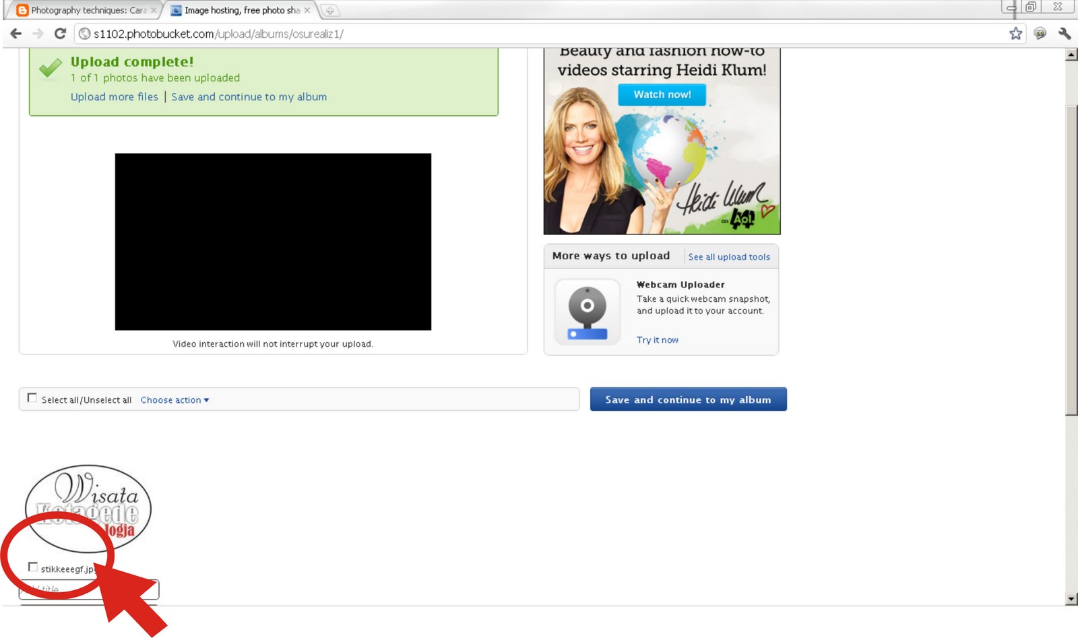Image resolution: width=1078 pixels, height=638 pixels.
Task: Go back with browser back arrow
Action: coord(16,34)
